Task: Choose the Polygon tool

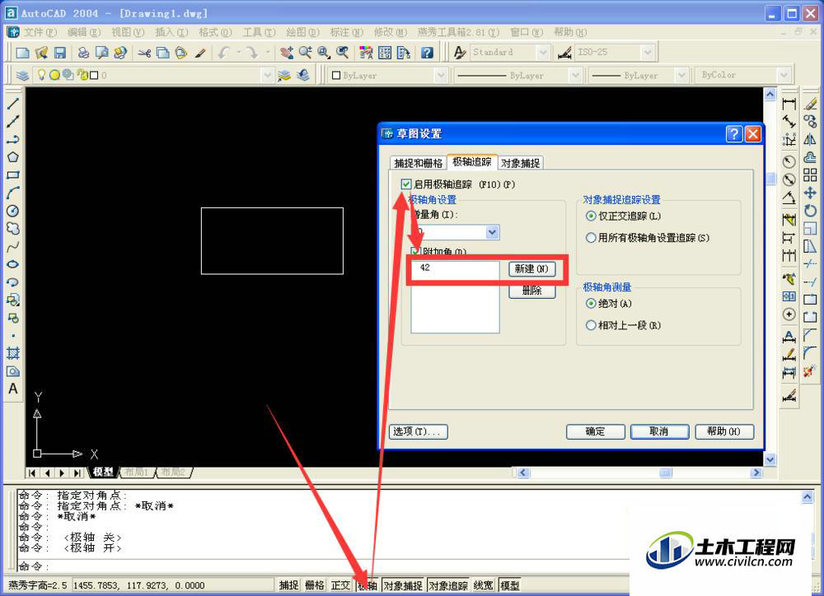Action: coord(13,157)
